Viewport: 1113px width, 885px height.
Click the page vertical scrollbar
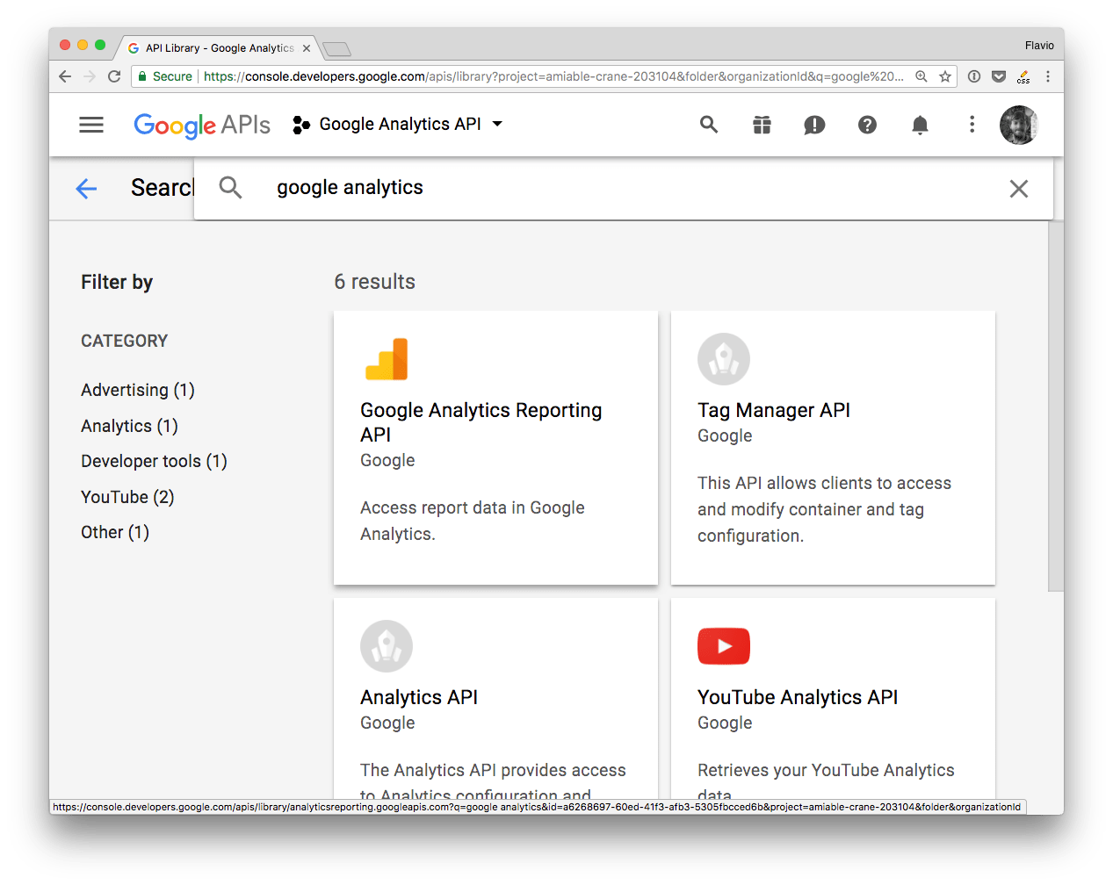(x=1055, y=404)
